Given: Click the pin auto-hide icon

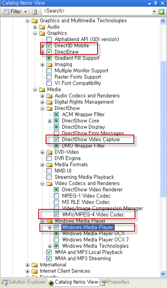Looking at the screenshot, I should (156, 3).
